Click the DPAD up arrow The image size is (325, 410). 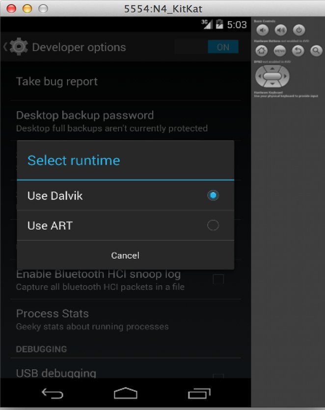(272, 68)
